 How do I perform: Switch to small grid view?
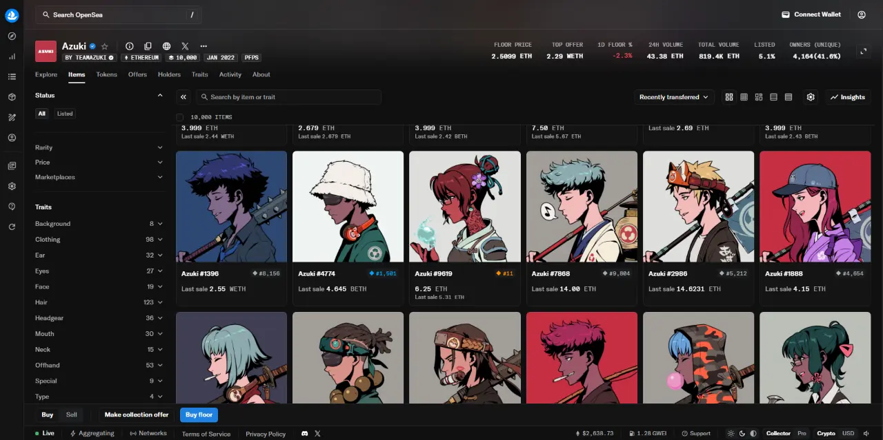point(744,97)
